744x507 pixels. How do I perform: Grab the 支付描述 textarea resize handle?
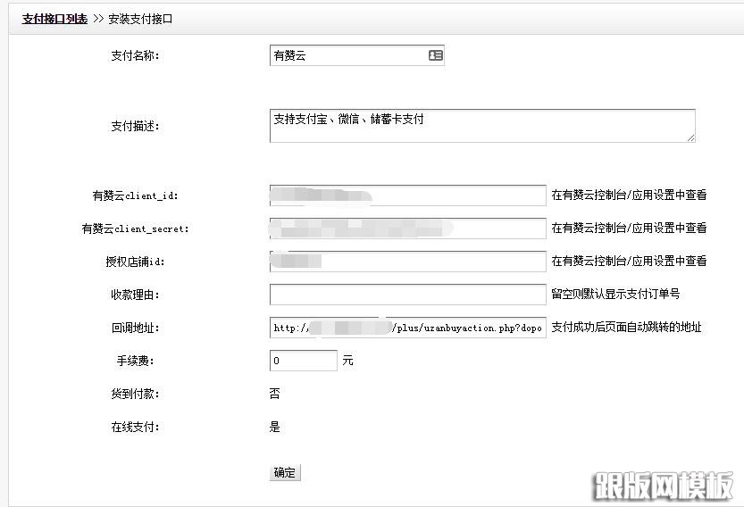(x=690, y=137)
